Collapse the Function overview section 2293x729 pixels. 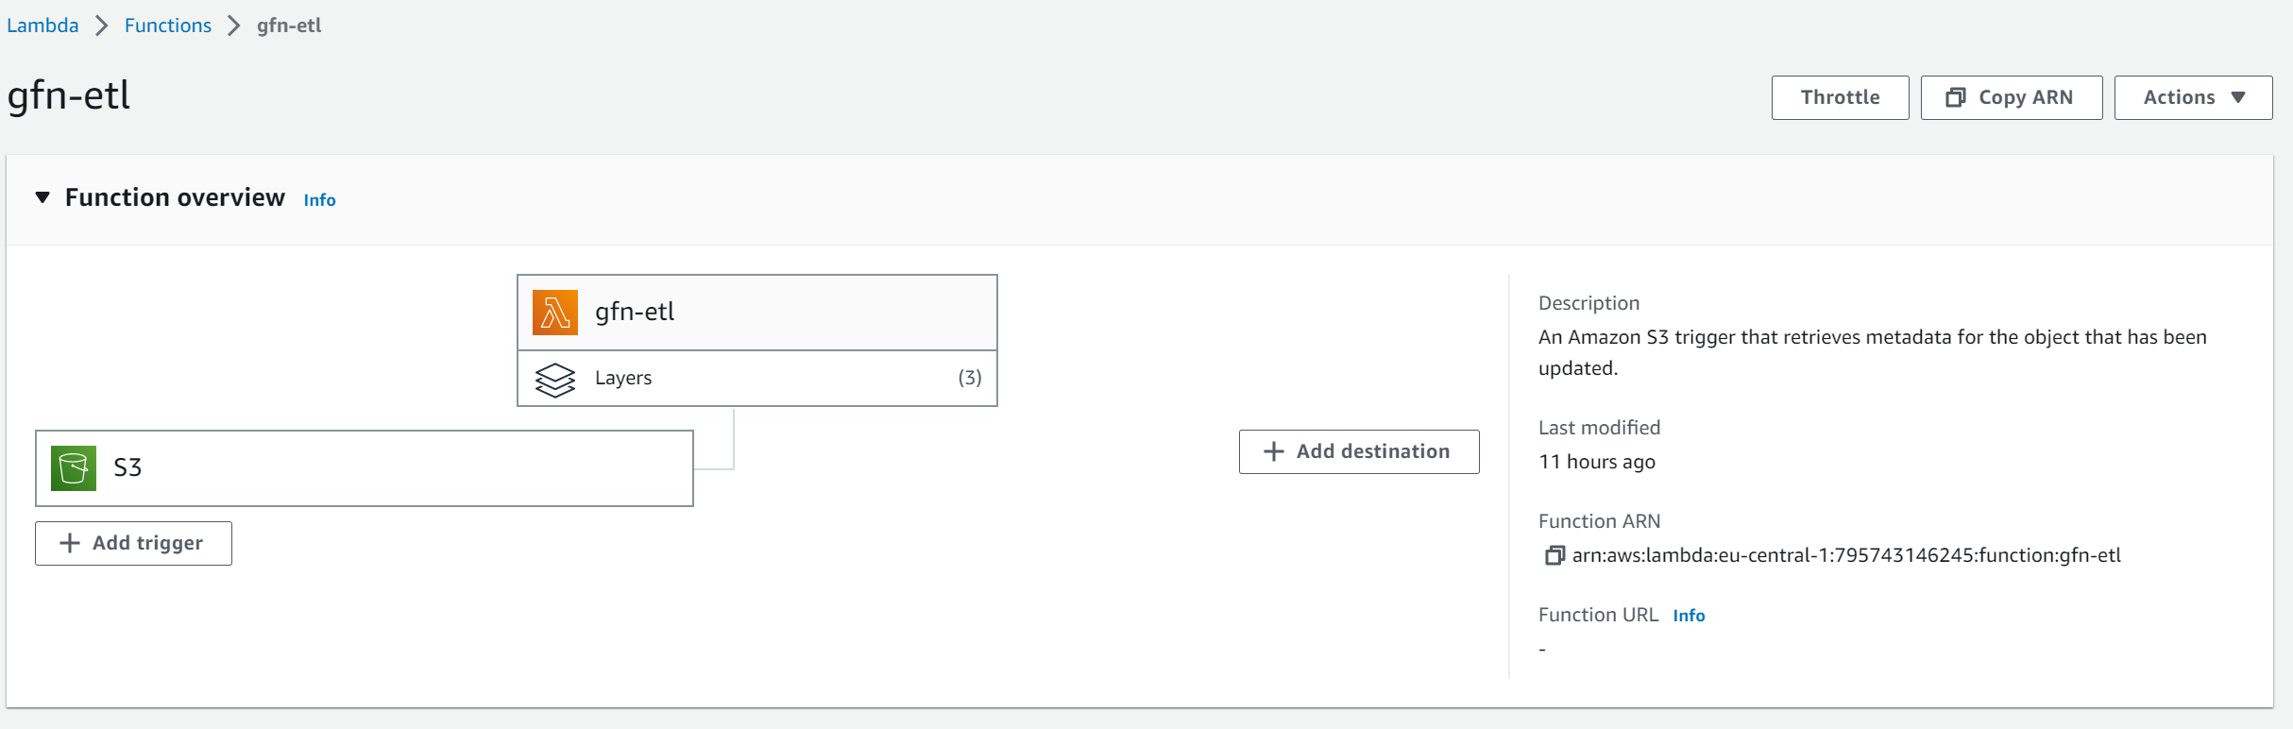tap(42, 197)
